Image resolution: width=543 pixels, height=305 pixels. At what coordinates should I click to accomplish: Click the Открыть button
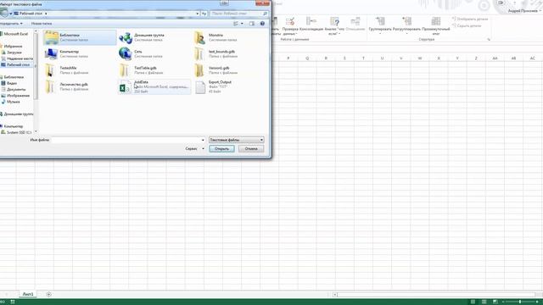[221, 149]
